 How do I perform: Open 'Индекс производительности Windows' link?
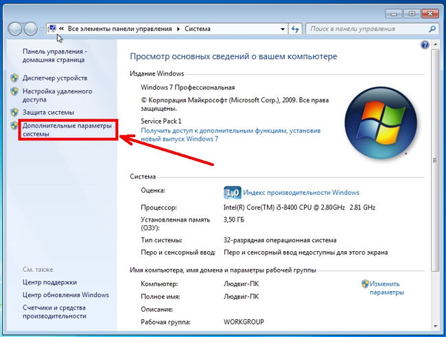[x=301, y=193]
